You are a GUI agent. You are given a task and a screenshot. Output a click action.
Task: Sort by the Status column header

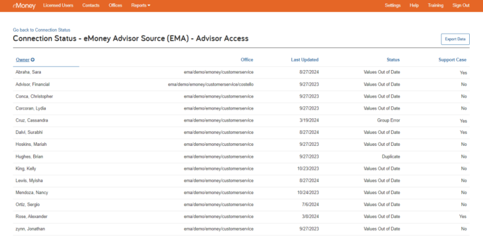pyautogui.click(x=393, y=59)
